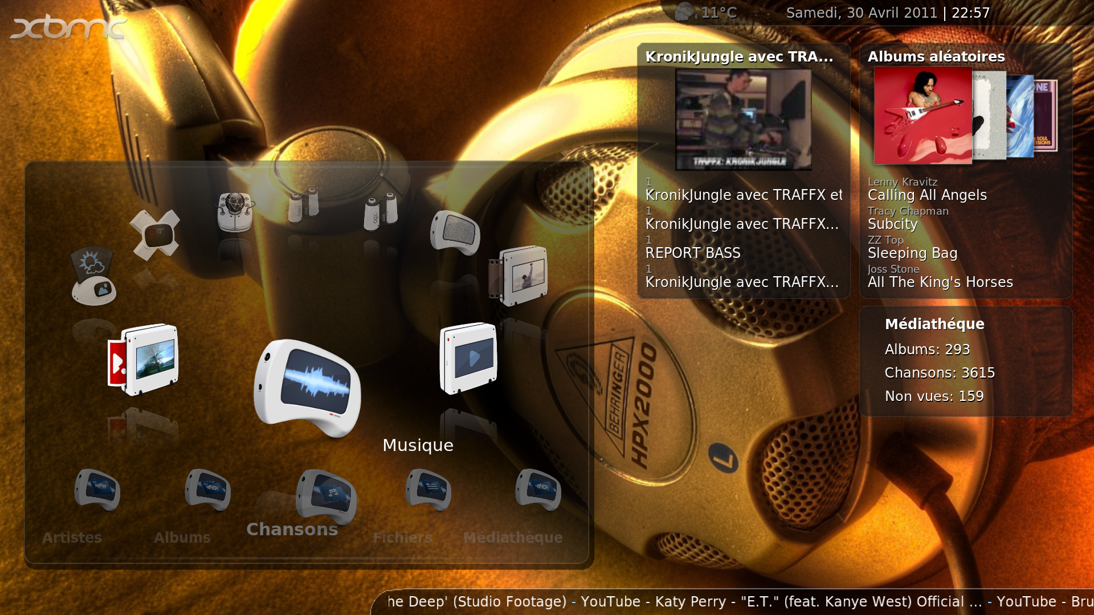Open the blue album cover in Albums aléatoires
The image size is (1094, 615).
(x=1020, y=116)
